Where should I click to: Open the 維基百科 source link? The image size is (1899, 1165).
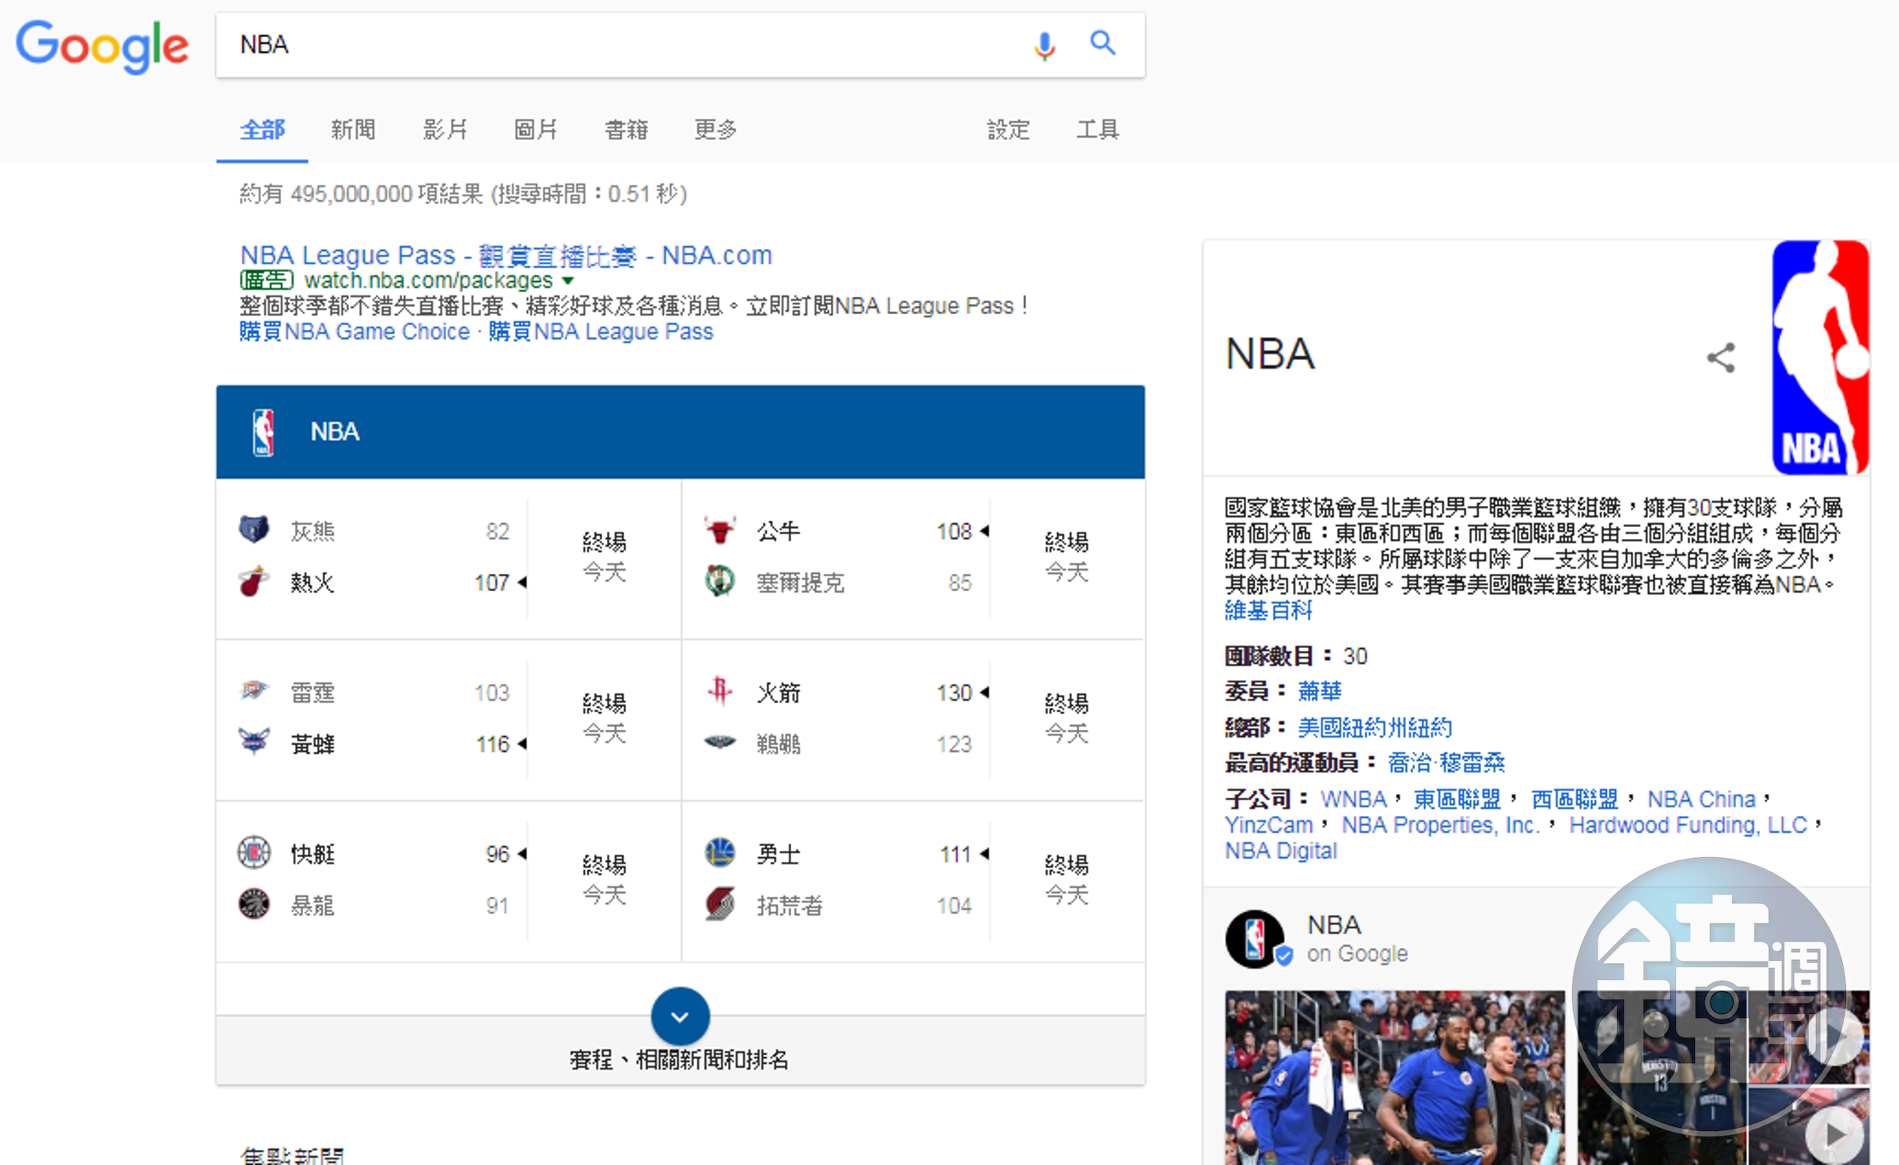[x=1268, y=611]
